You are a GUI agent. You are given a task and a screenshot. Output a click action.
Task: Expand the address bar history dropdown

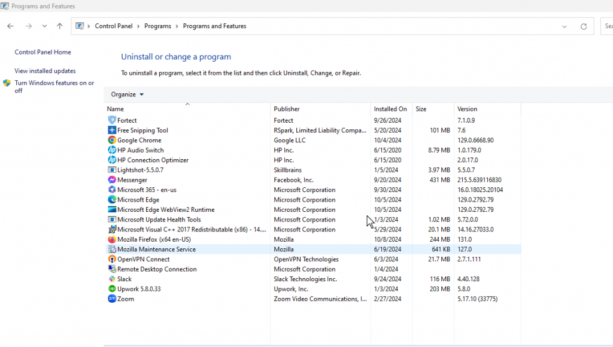point(565,26)
